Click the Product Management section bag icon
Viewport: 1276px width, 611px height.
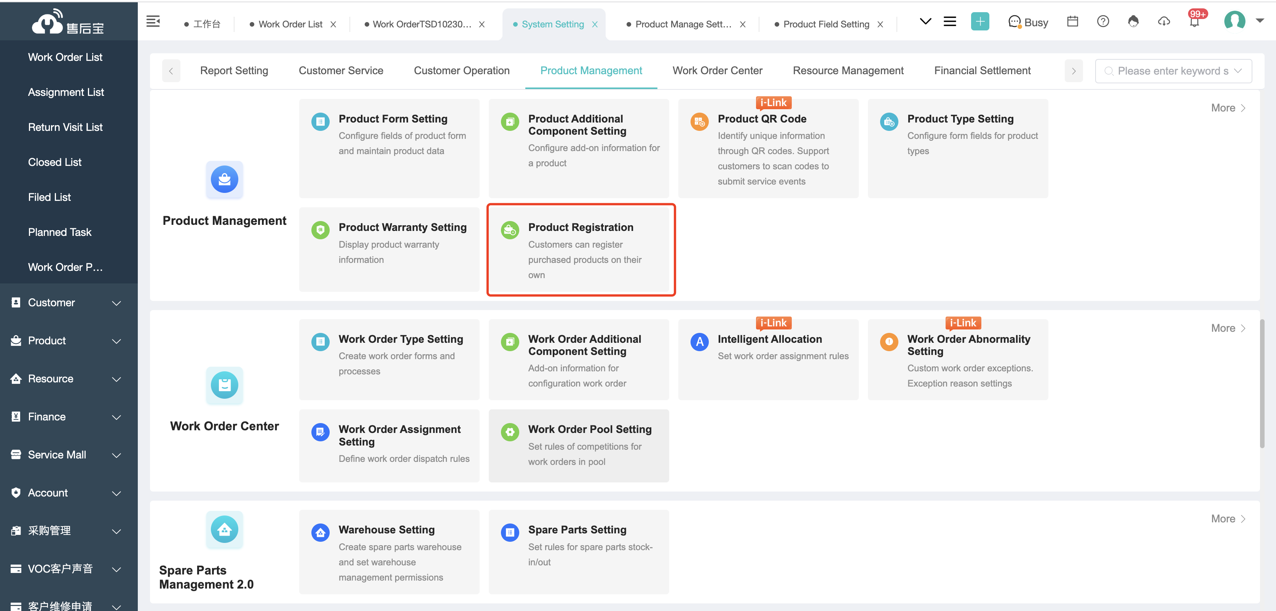pos(224,179)
